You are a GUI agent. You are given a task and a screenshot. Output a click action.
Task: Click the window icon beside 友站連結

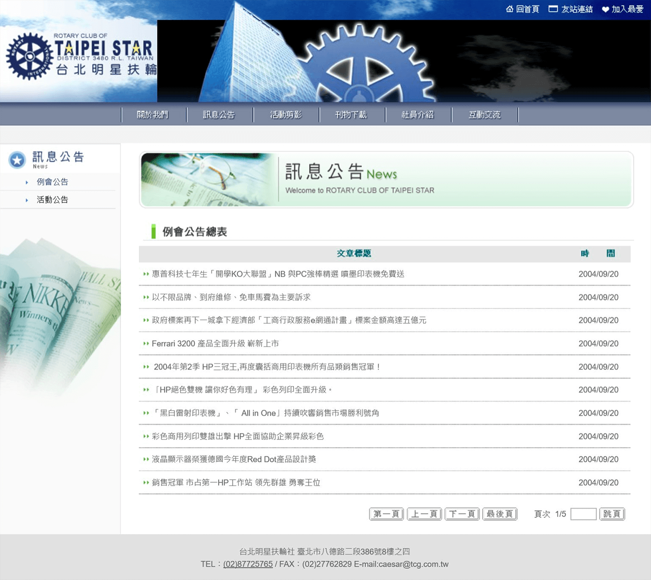pos(553,9)
